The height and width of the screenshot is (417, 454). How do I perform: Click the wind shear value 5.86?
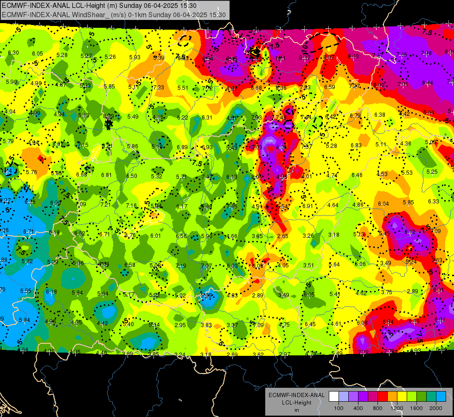click(132, 146)
